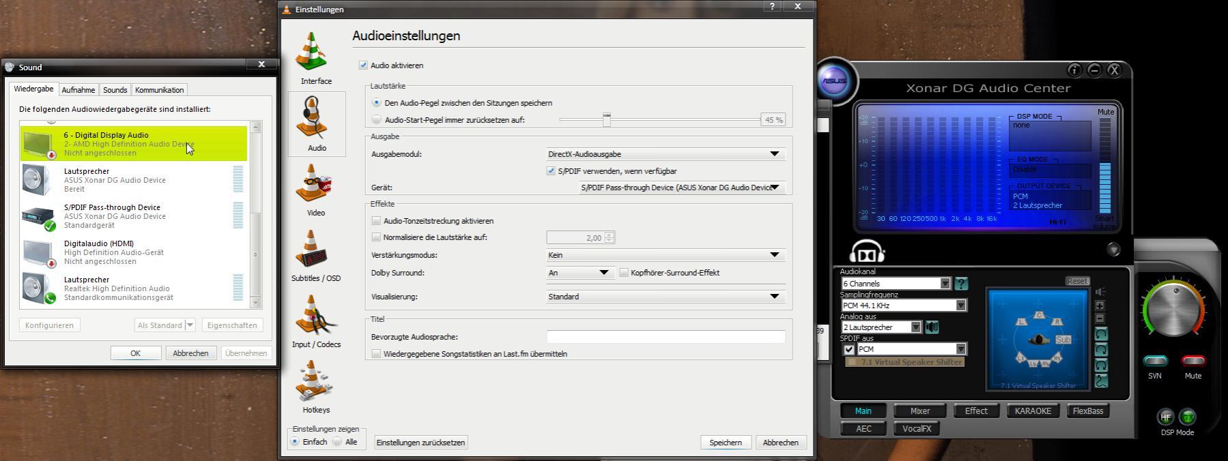
Task: Open the Video settings category
Action: coord(316,190)
